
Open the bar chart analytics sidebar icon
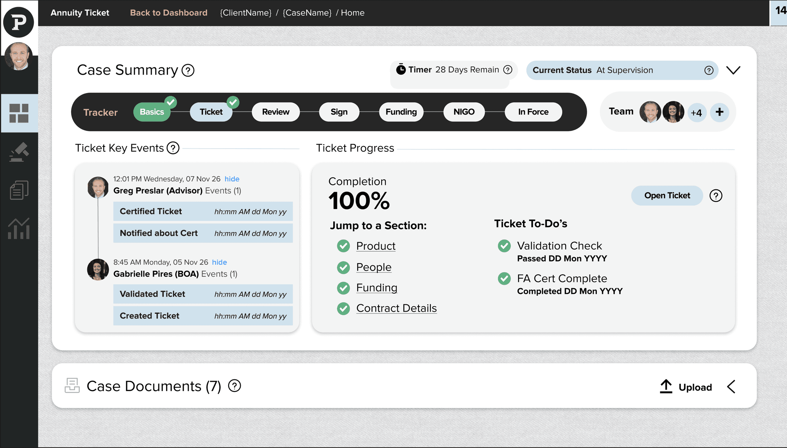point(19,229)
